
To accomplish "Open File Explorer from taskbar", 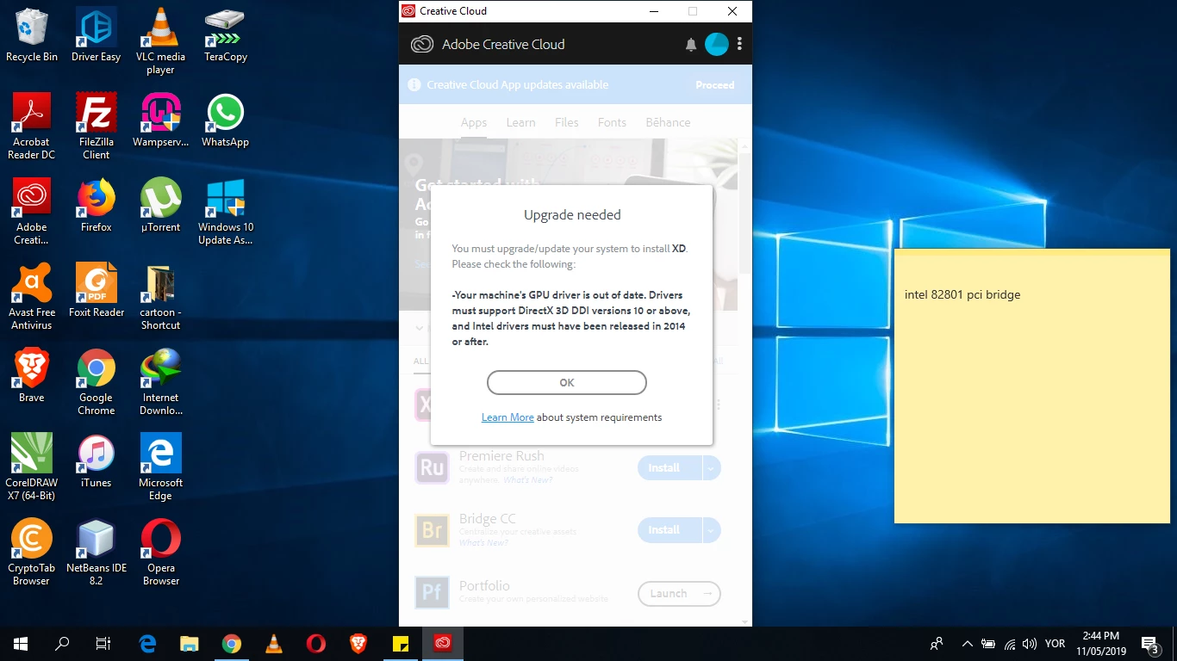I will [189, 643].
